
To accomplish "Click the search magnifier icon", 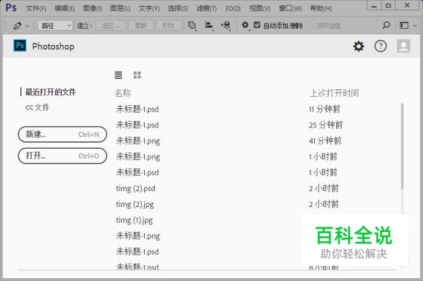I will [x=386, y=25].
